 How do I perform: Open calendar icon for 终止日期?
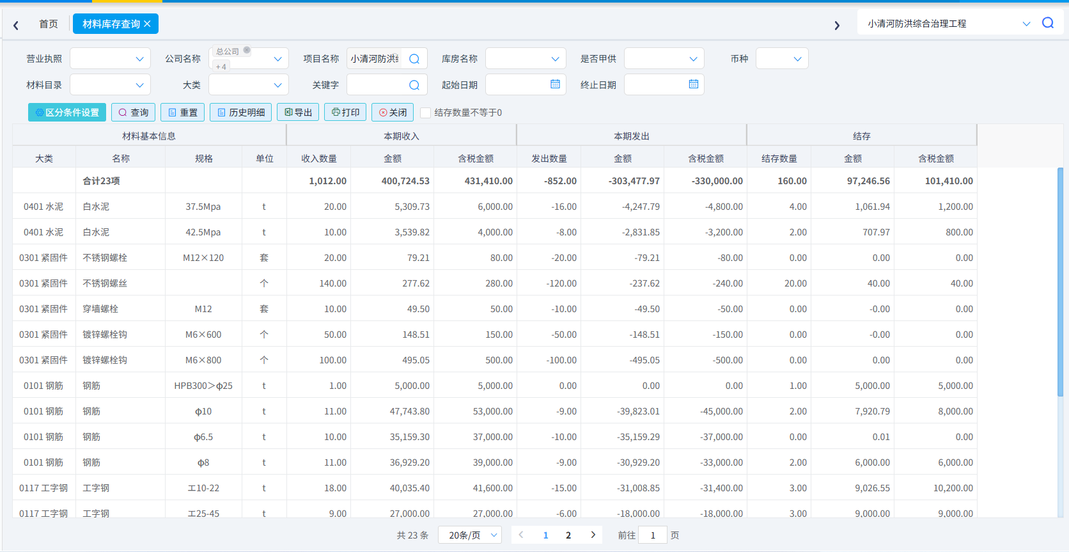[694, 84]
